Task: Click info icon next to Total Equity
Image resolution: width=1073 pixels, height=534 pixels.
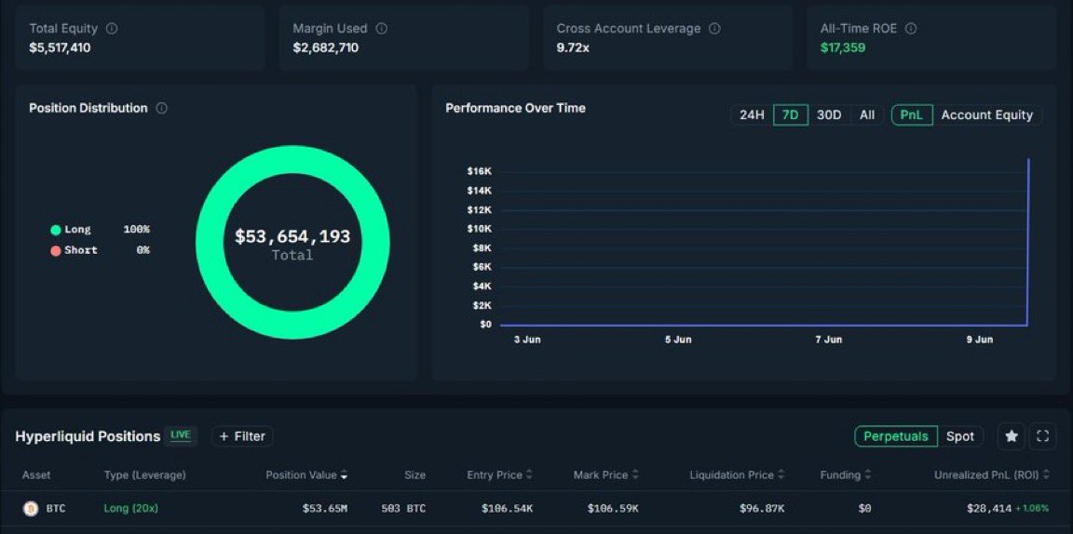Action: tap(112, 29)
